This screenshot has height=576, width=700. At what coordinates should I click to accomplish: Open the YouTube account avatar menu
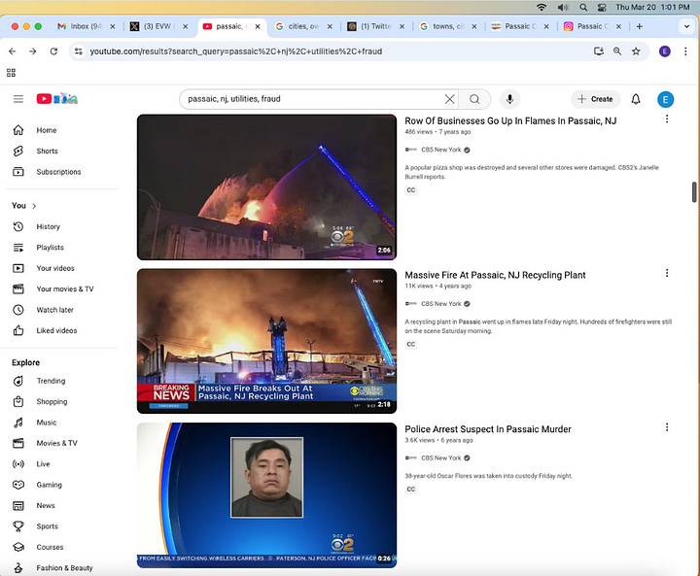(665, 99)
